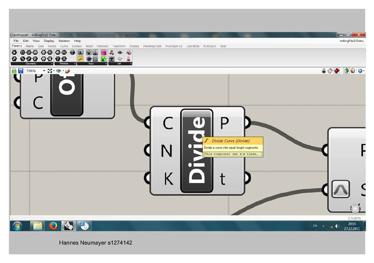
Task: Select the yellow Panel input component
Action: pos(81,59)
